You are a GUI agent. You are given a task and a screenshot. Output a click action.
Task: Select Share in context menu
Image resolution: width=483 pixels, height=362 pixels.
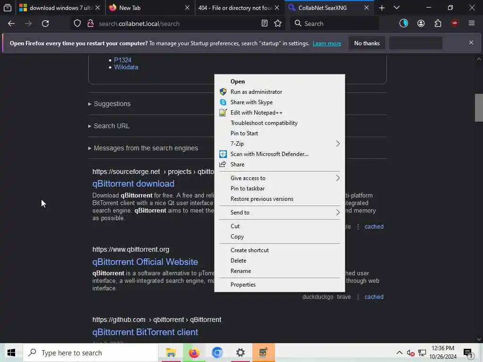(280, 165)
